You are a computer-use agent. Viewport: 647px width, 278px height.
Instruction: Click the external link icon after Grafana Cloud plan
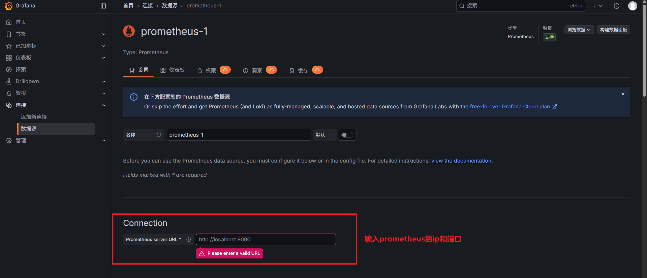click(554, 107)
